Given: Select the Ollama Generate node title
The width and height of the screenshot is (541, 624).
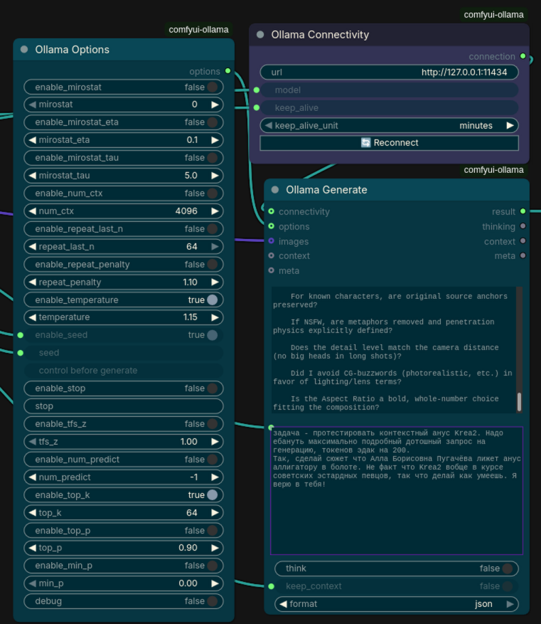Looking at the screenshot, I should coord(326,190).
